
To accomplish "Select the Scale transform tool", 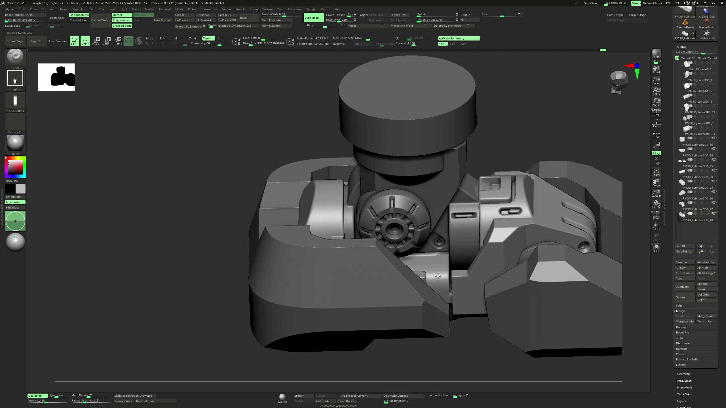I will point(106,41).
